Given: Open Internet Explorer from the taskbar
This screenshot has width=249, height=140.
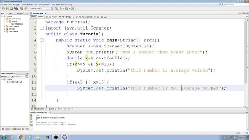Looking at the screenshot, I should click(x=30, y=137).
